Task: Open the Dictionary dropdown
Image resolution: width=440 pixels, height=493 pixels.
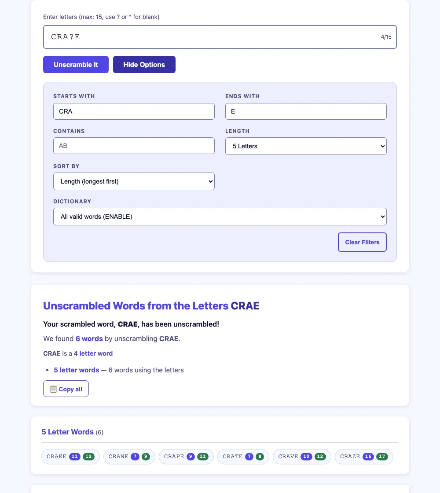Action: tap(220, 217)
